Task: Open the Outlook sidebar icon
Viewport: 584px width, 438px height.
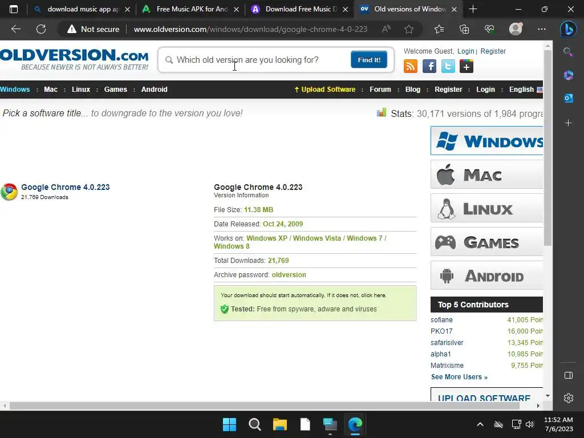Action: (568, 98)
